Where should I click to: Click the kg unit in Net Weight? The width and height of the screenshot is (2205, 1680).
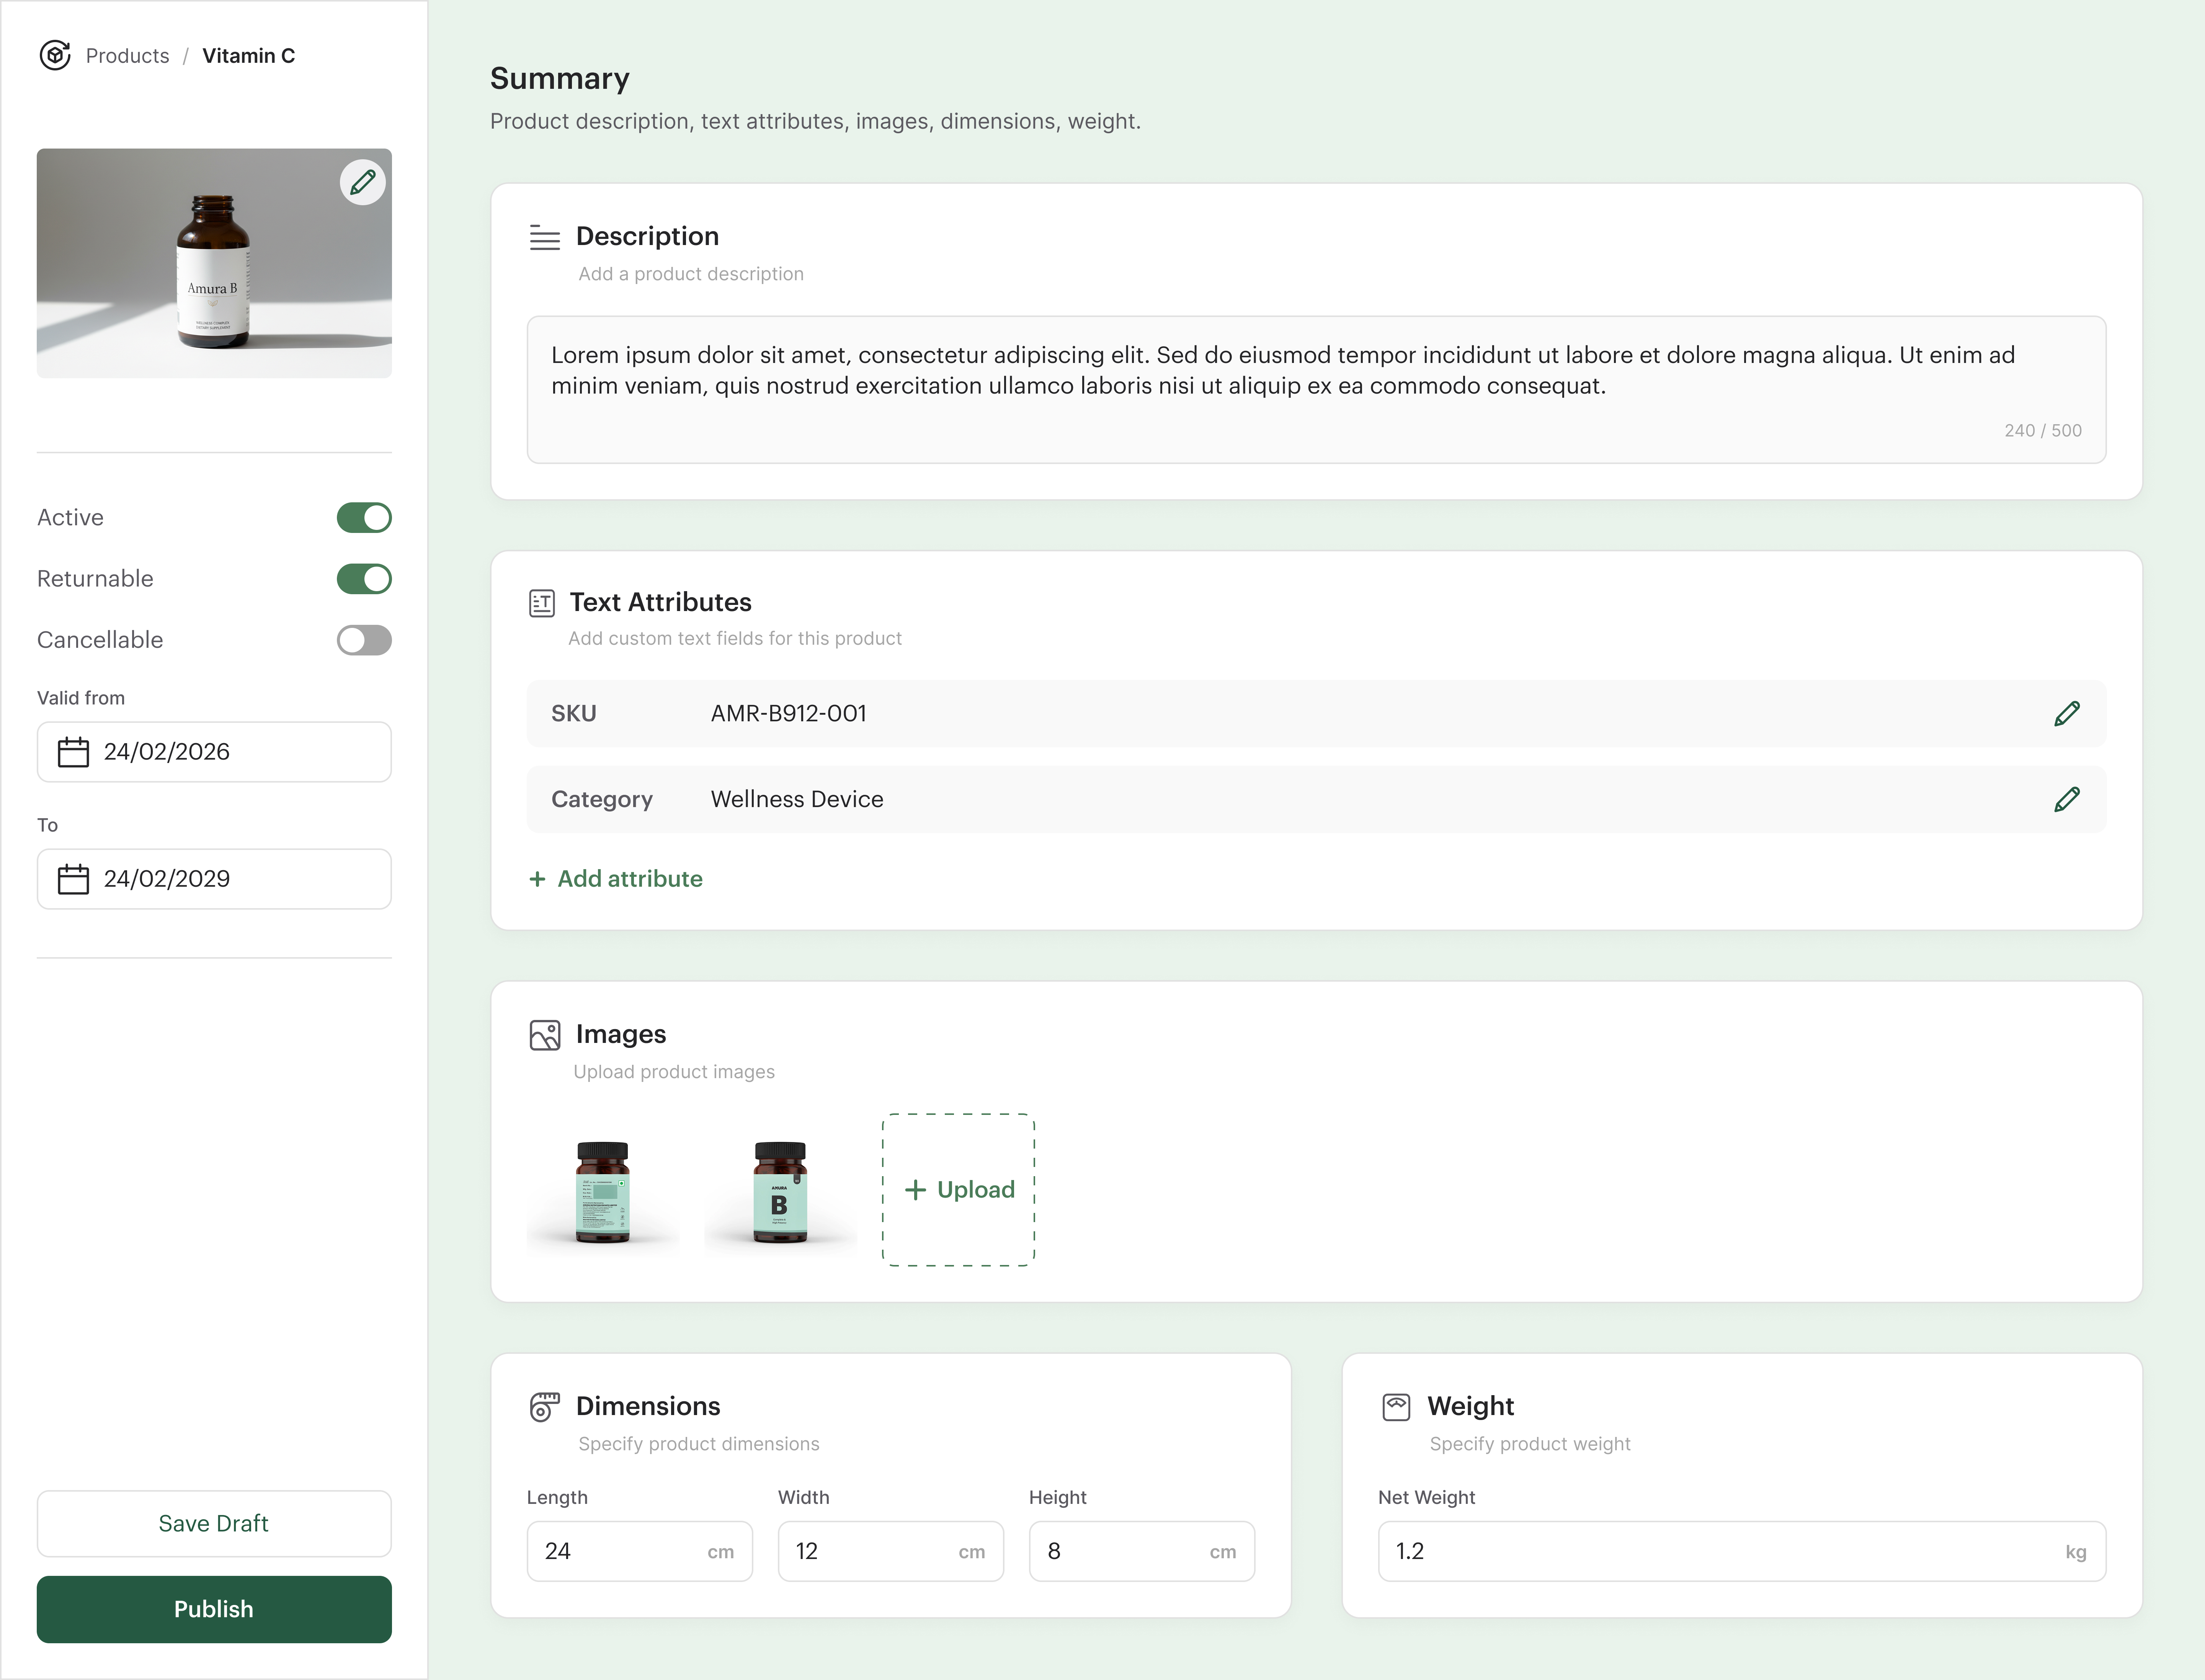pyautogui.click(x=2076, y=1552)
